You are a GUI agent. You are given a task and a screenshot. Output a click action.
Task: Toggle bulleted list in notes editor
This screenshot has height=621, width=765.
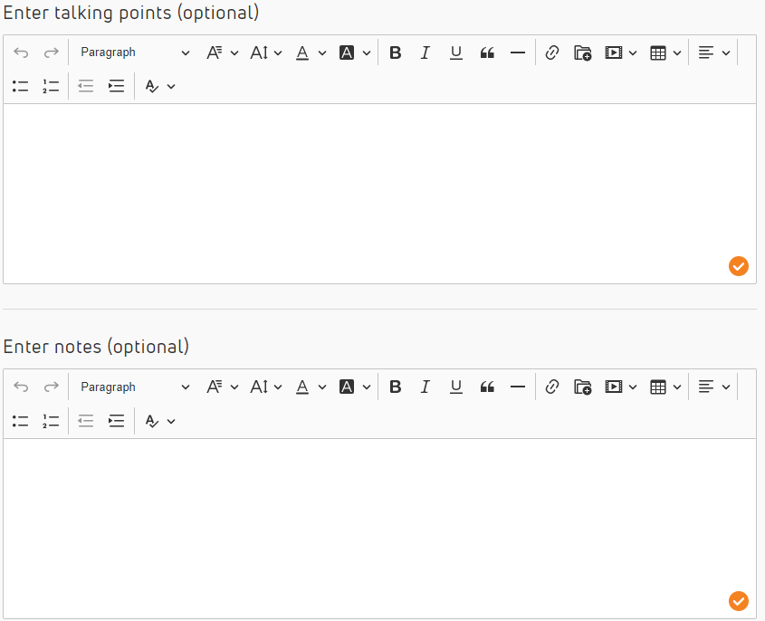(20, 421)
